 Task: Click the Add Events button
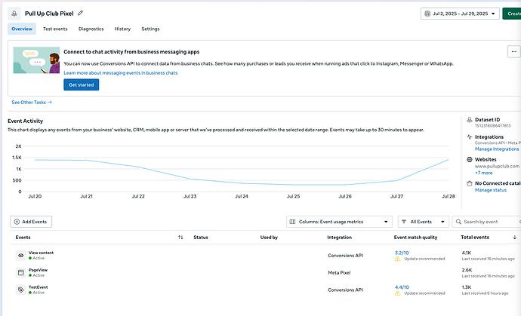tap(31, 222)
